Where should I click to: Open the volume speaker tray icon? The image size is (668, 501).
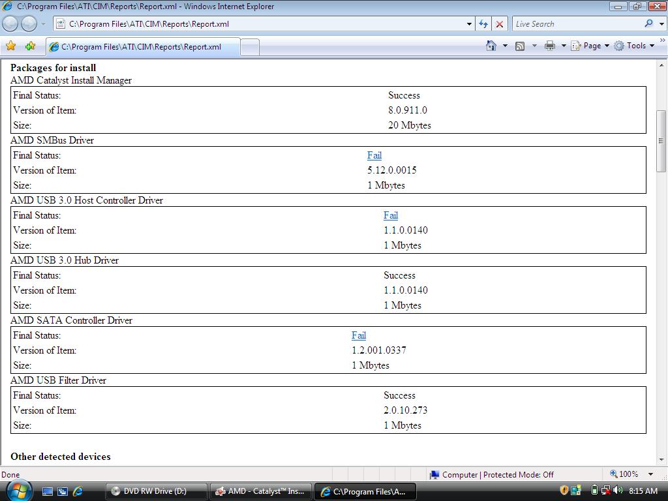click(618, 491)
